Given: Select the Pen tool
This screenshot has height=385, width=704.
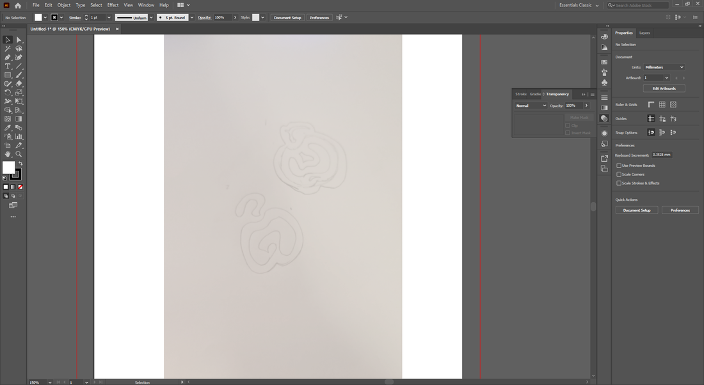Looking at the screenshot, I should [x=8, y=58].
